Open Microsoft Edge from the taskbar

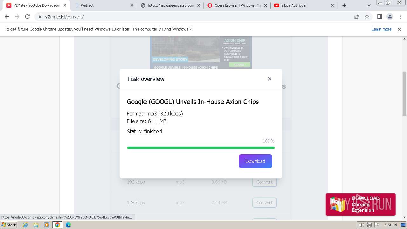click(x=68, y=225)
